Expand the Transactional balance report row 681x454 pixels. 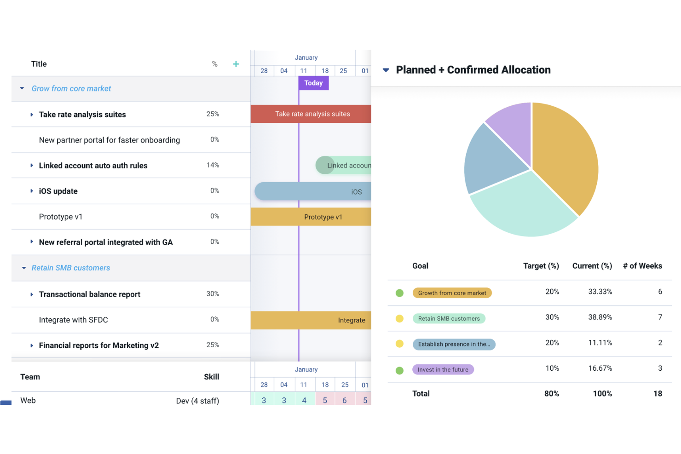[x=31, y=294]
